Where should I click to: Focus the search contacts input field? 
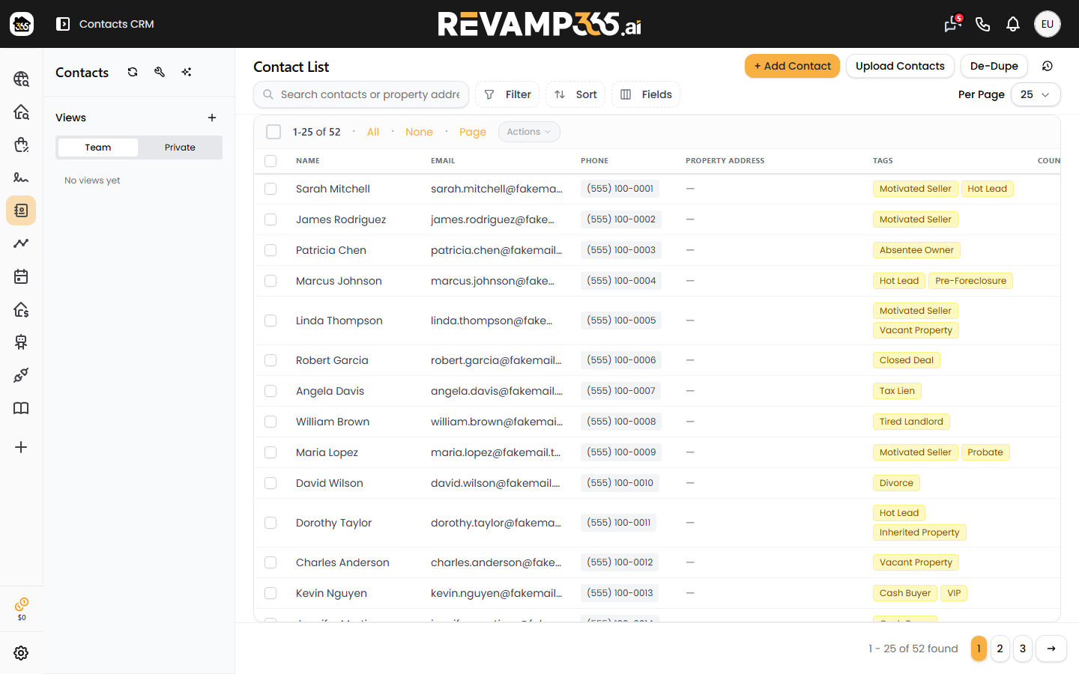point(361,94)
